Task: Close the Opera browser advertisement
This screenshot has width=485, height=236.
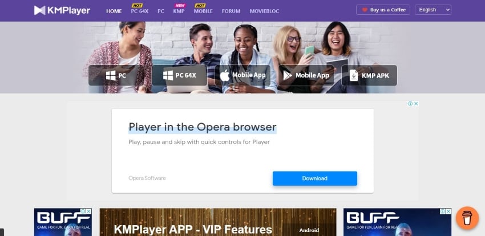Action: click(x=416, y=104)
